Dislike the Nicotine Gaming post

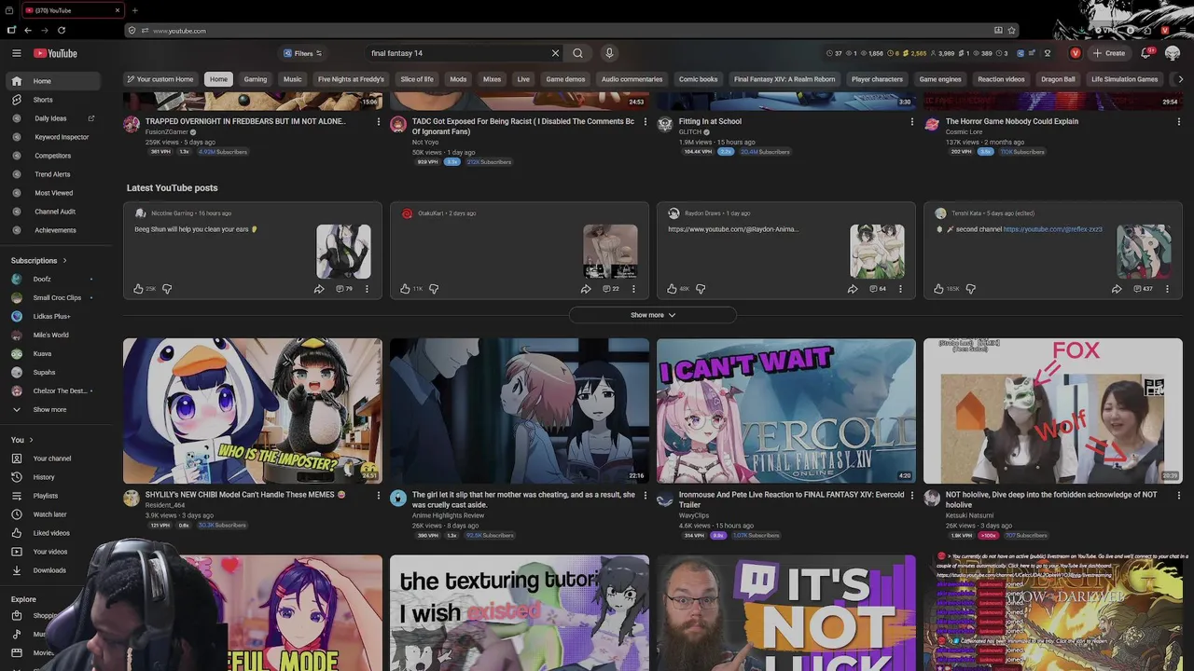tap(167, 289)
